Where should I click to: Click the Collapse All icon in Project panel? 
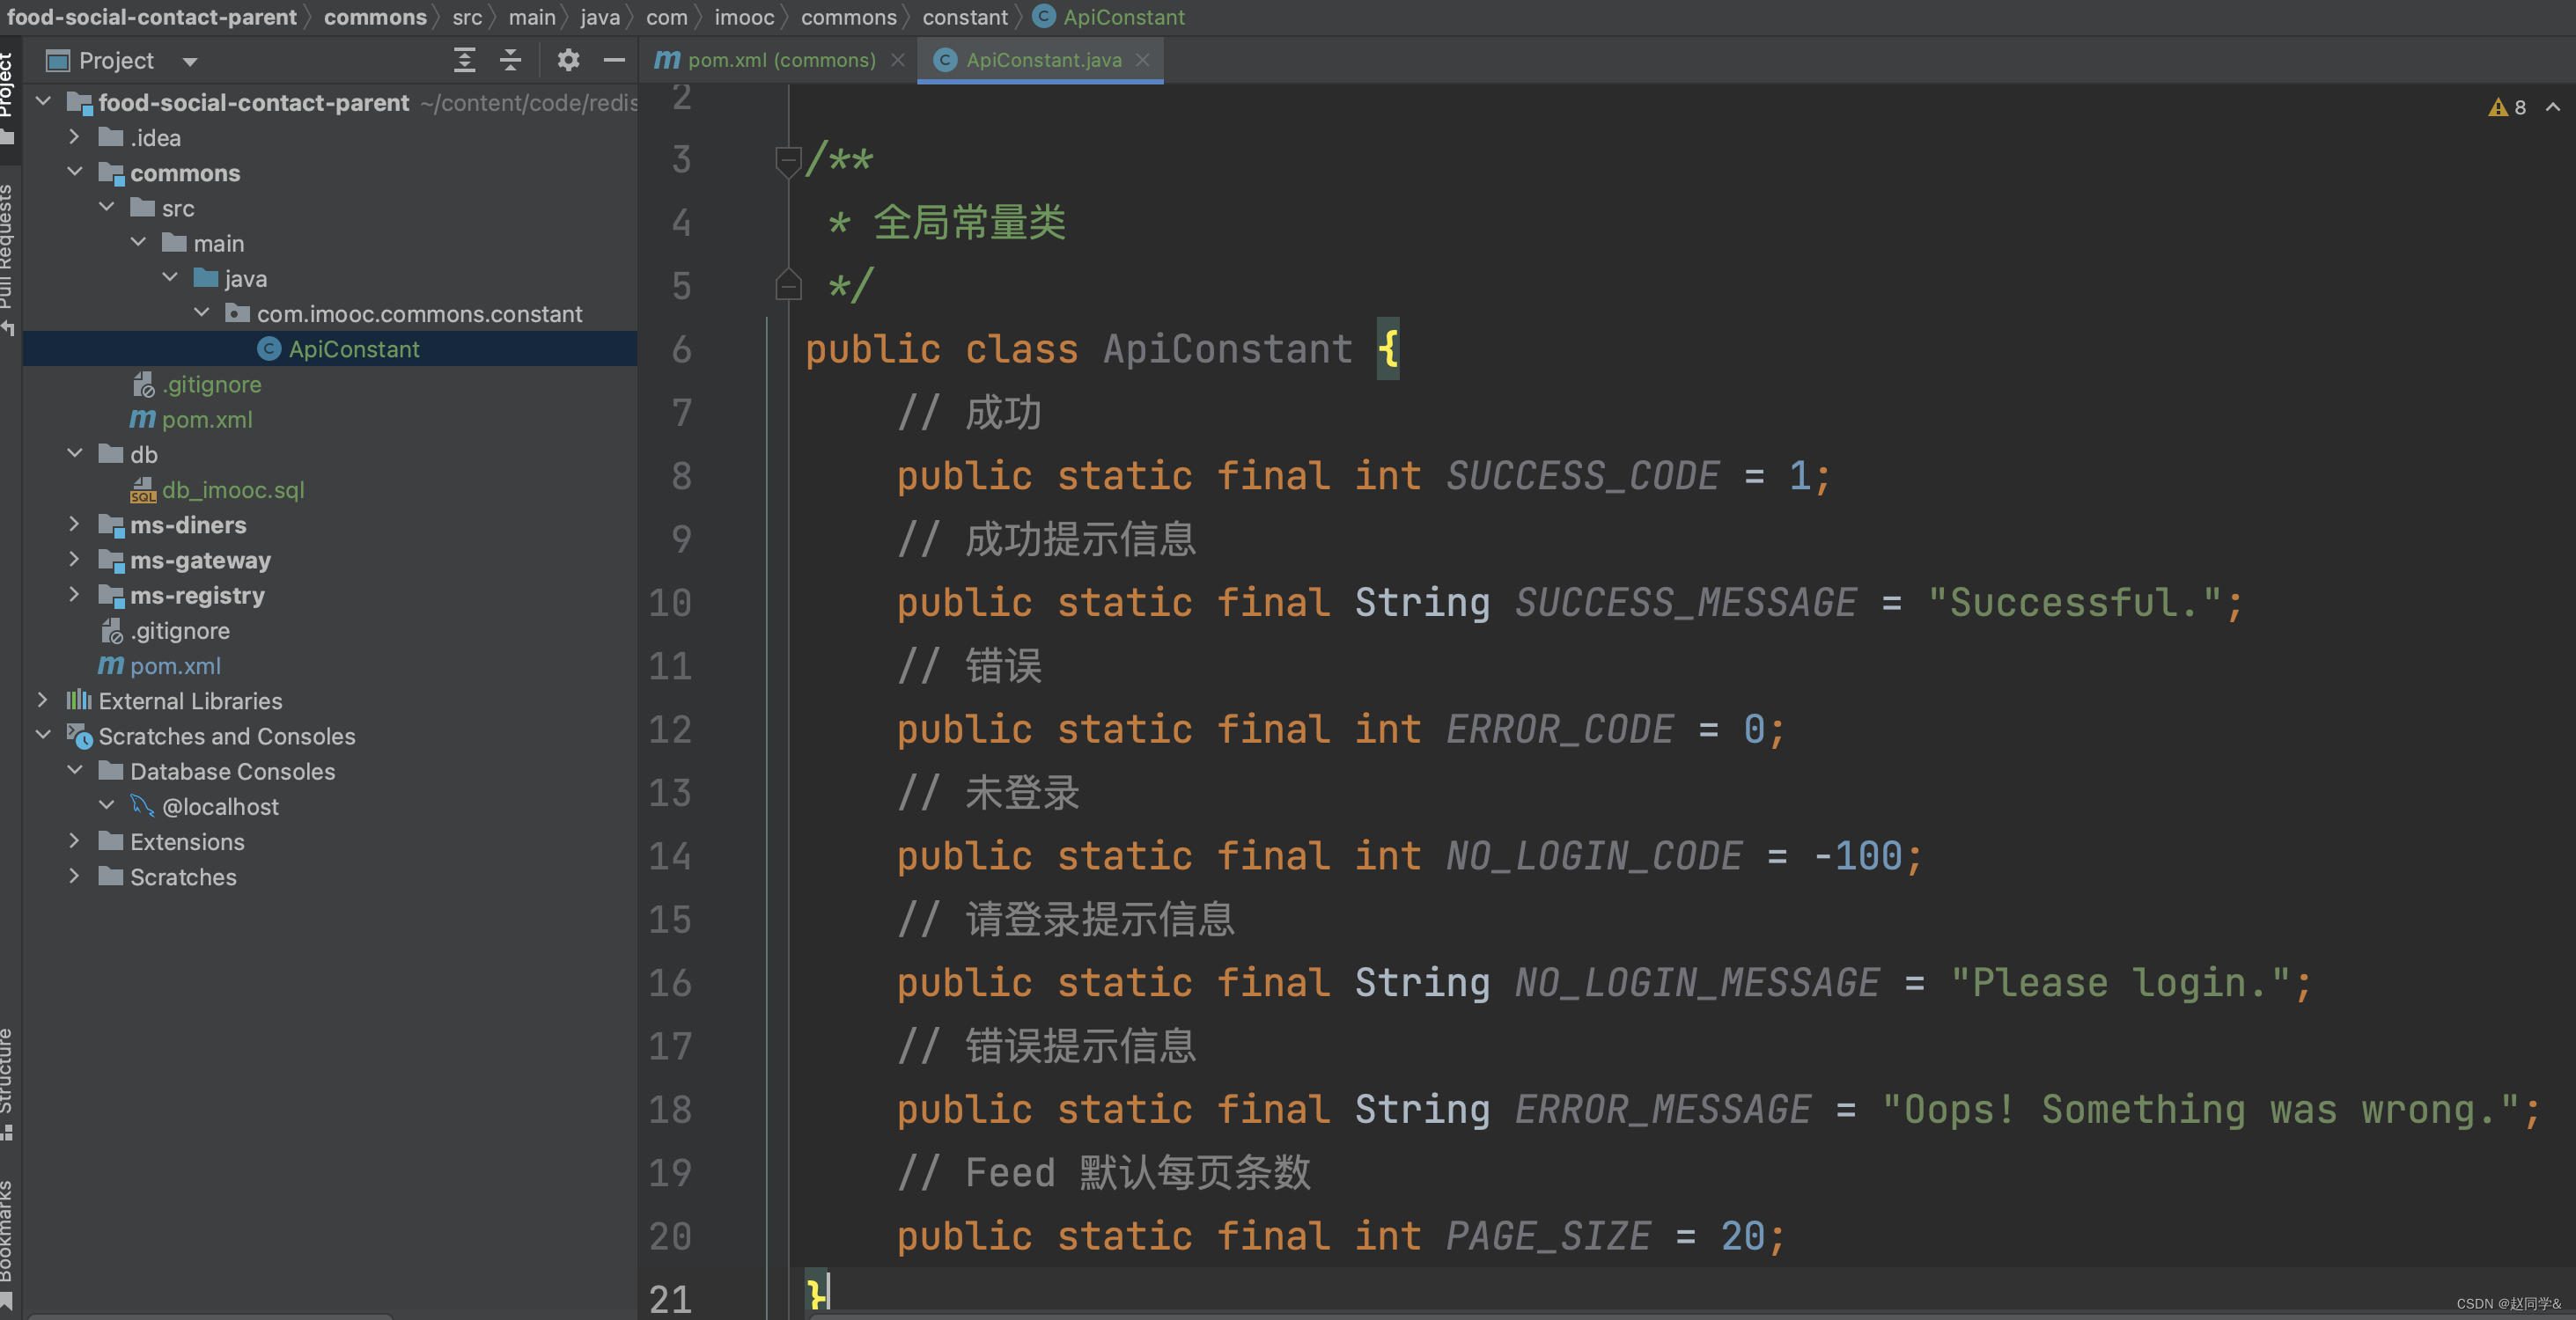tap(510, 60)
